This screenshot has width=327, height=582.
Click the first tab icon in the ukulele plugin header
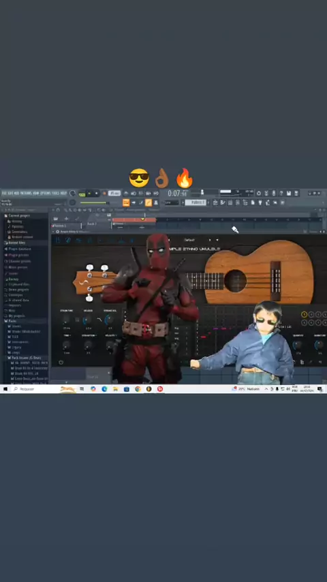[58, 240]
